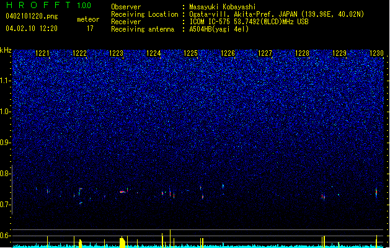Viewport: 390px width, 248px height.
Task: Select the file name 0402101220.png
Action: point(32,16)
